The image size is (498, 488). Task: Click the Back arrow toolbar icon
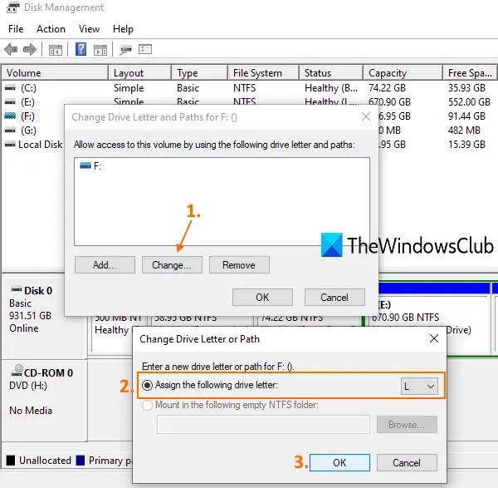pos(11,49)
